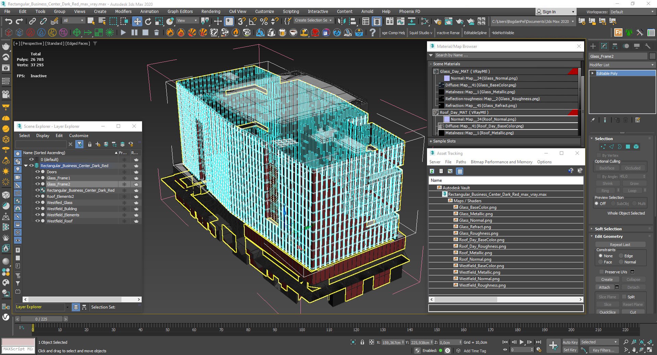Click the Go to Start playback icon
The image size is (657, 355).
pos(505,342)
